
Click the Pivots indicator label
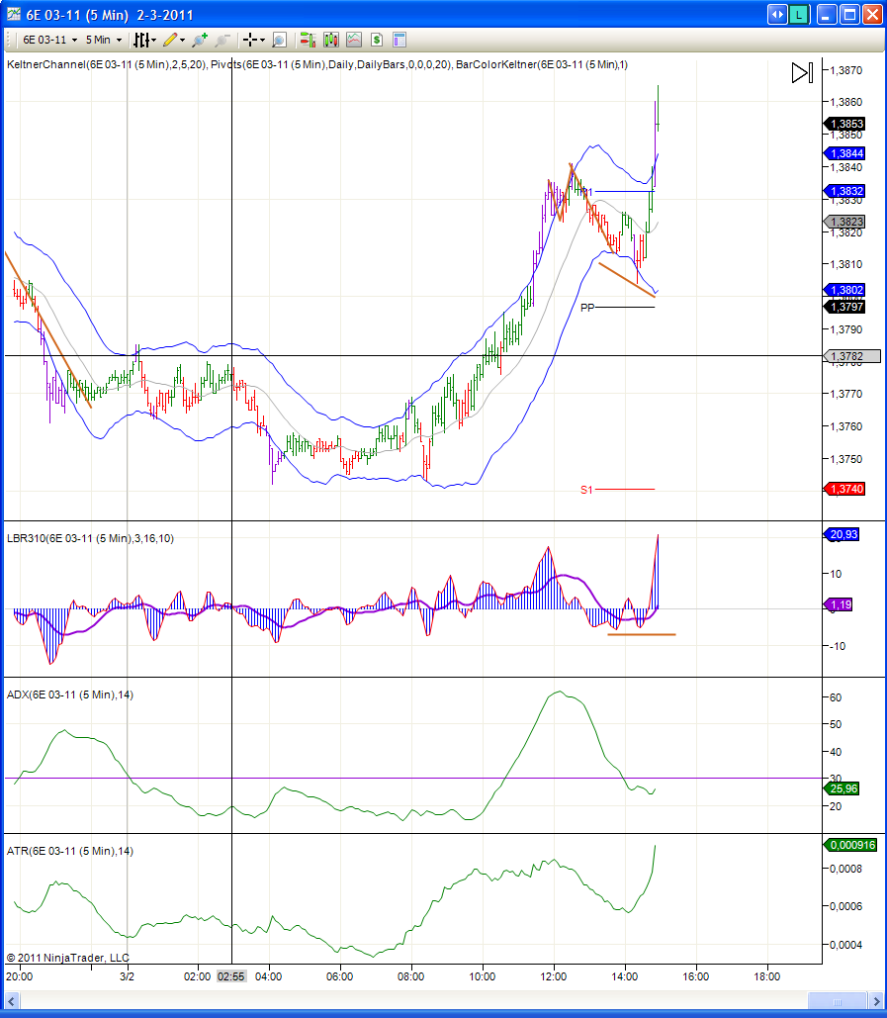[331, 64]
